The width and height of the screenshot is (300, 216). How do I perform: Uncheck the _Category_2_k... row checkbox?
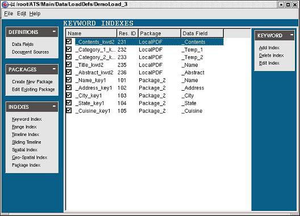[69, 57]
